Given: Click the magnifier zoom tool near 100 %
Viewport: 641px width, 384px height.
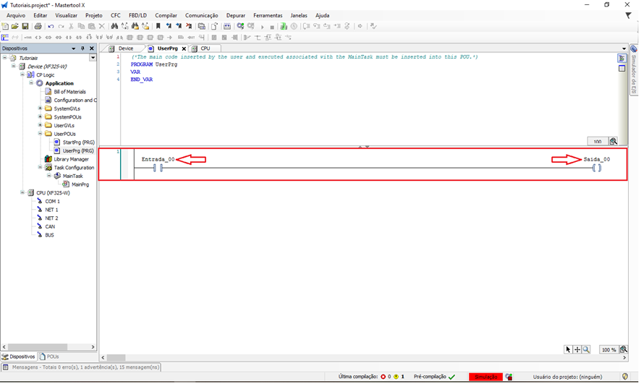Looking at the screenshot, I should coord(586,349).
